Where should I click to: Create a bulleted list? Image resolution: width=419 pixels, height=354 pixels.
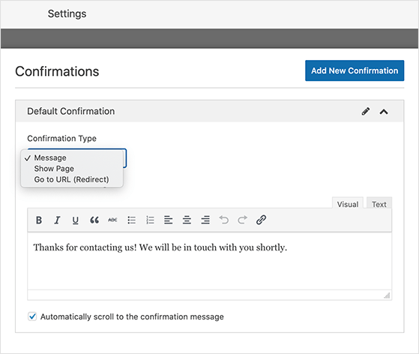[x=131, y=220]
